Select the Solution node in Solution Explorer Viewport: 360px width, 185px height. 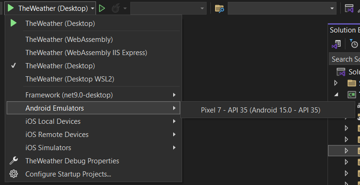[x=348, y=72]
